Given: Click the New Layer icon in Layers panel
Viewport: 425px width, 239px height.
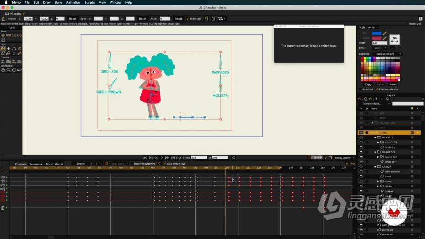Looking at the screenshot, I should coord(360,99).
